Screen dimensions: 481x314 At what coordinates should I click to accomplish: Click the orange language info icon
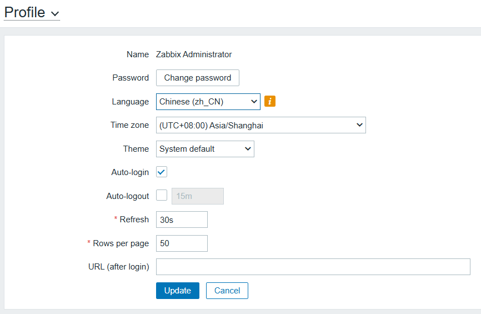point(270,101)
